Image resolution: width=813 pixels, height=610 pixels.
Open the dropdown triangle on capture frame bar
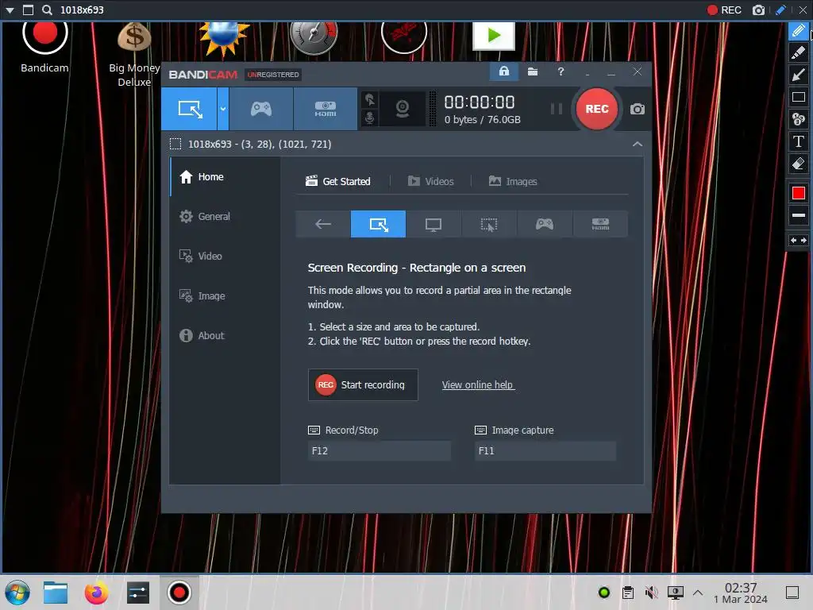[10, 10]
